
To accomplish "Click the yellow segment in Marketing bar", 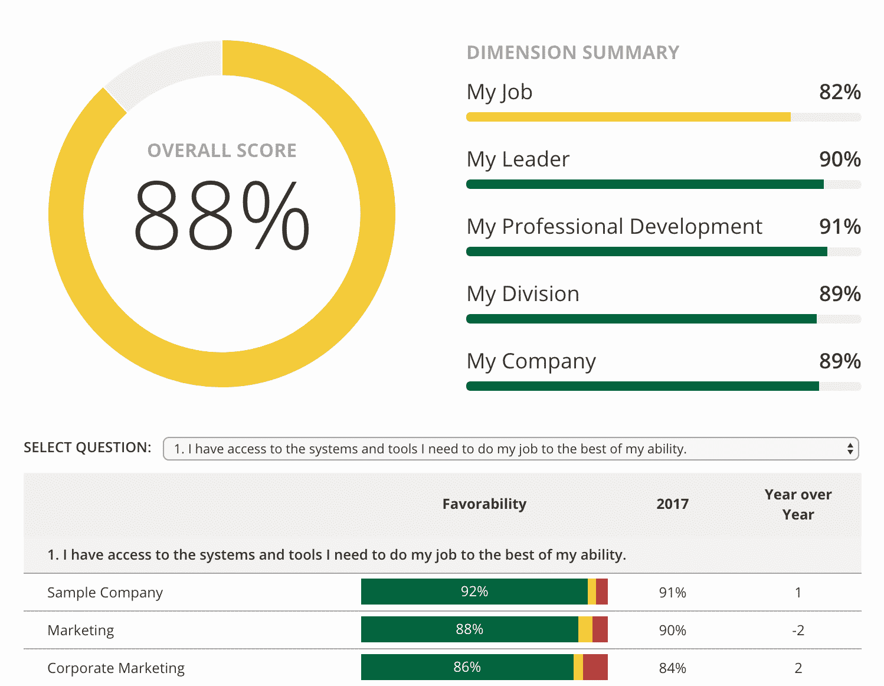I will pyautogui.click(x=585, y=629).
